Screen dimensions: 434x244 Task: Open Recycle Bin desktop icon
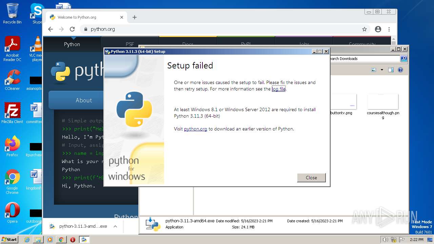click(12, 14)
